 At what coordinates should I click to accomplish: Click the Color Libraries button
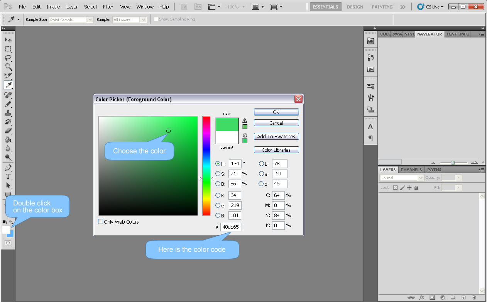tap(276, 150)
